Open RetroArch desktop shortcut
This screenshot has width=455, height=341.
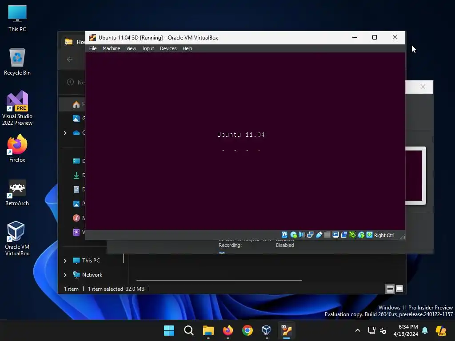point(17,192)
